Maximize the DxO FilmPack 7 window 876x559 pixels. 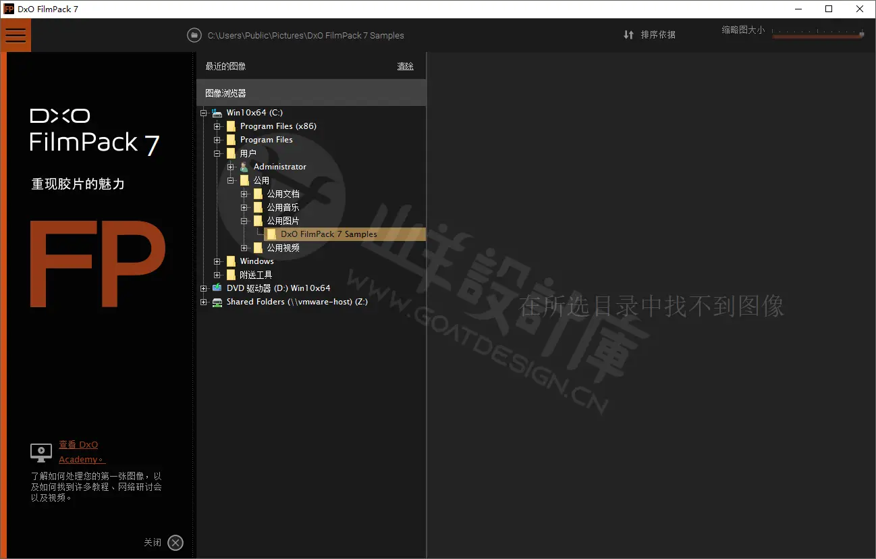pyautogui.click(x=829, y=9)
